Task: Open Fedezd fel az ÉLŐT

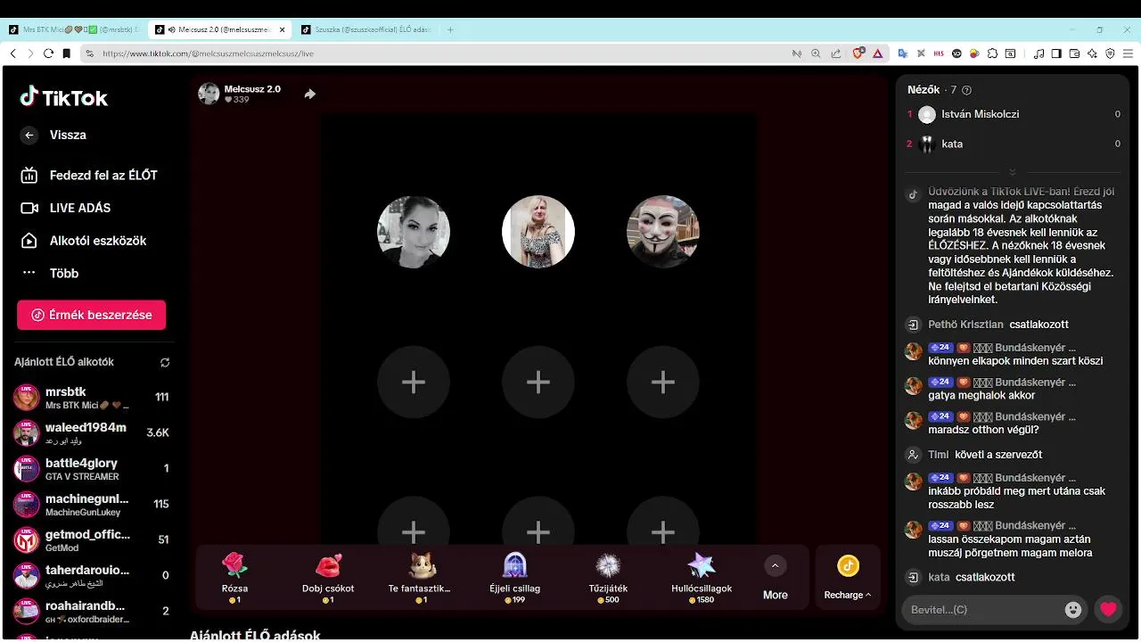Action: click(x=89, y=175)
